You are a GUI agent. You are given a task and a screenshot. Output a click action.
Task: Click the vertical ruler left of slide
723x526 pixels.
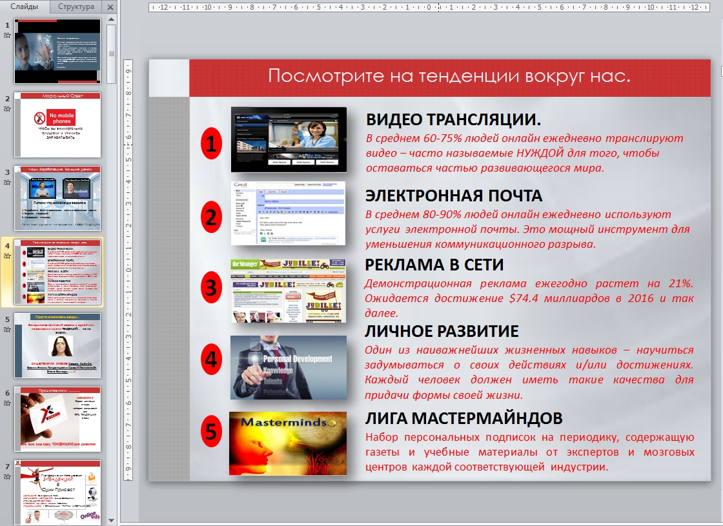click(128, 270)
